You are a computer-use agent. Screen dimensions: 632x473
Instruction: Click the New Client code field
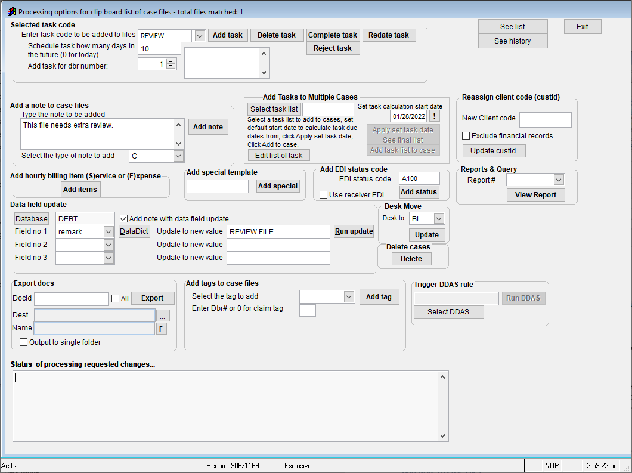[546, 120]
